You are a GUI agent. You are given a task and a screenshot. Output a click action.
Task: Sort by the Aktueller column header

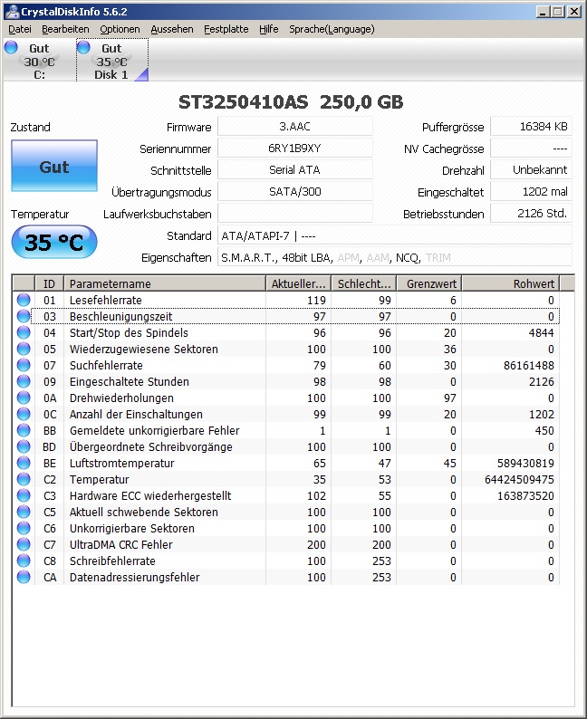pyautogui.click(x=299, y=283)
